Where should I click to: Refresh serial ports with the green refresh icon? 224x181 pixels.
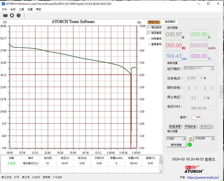pyautogui.click(x=190, y=138)
